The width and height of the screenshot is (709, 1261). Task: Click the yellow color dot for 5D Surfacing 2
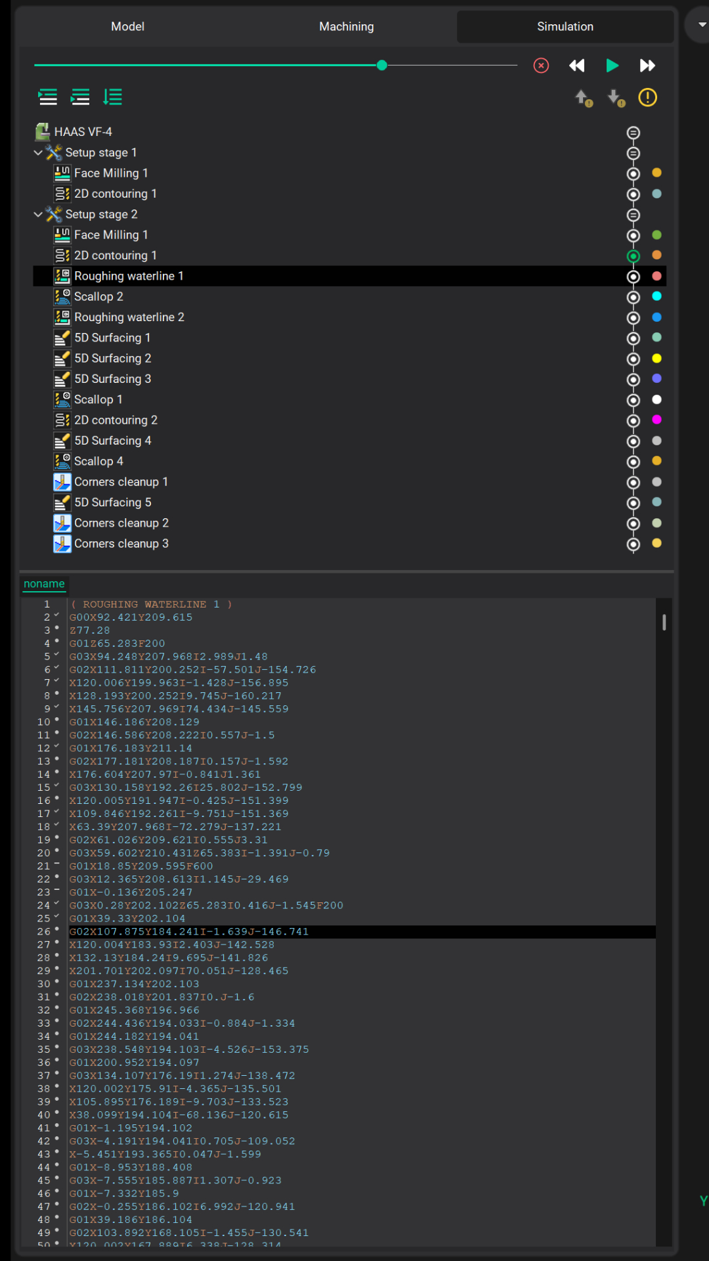(x=656, y=359)
